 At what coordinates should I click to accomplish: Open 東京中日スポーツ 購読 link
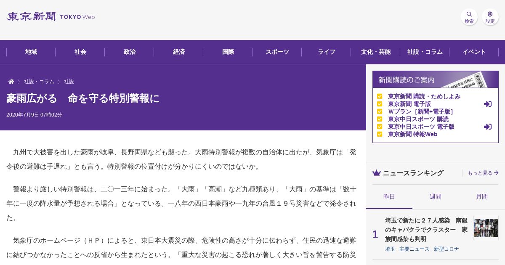tap(418, 119)
